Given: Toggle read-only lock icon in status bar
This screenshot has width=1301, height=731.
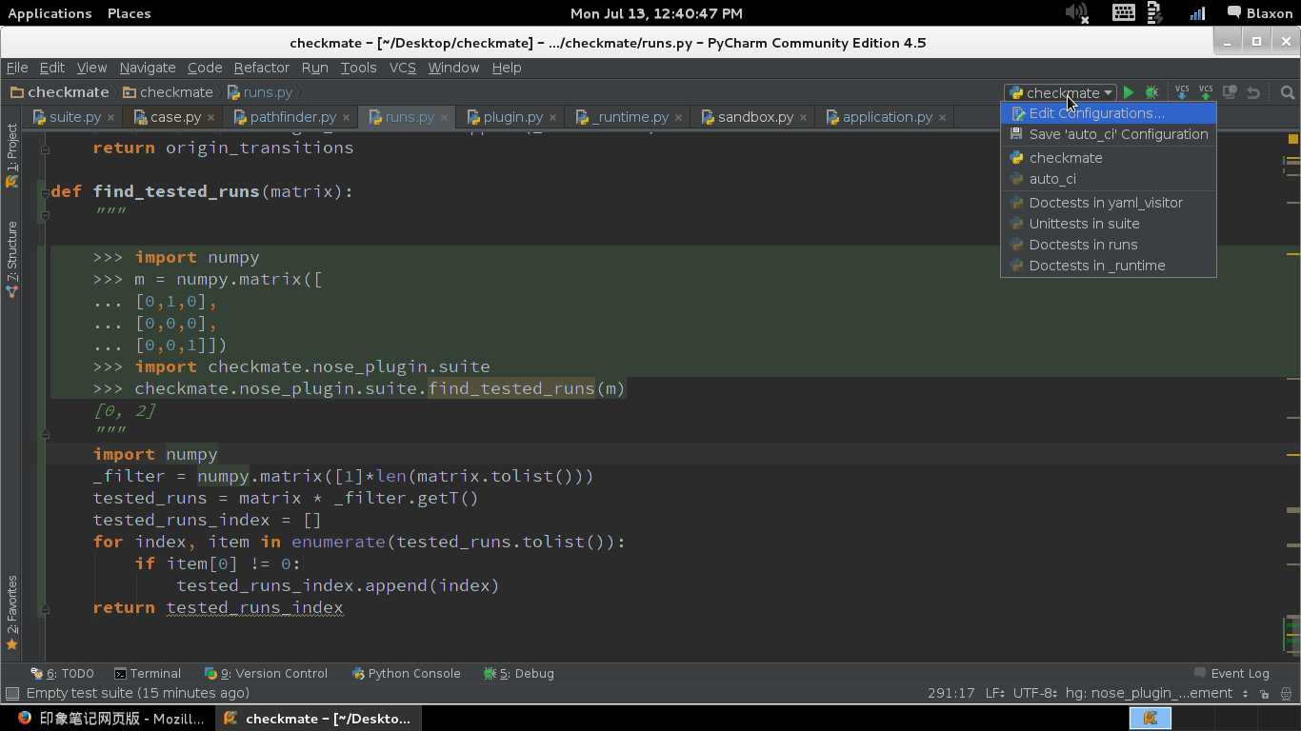Looking at the screenshot, I should pyautogui.click(x=1264, y=694).
